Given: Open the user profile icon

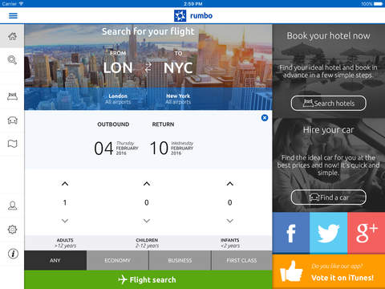Looking at the screenshot, I should click(12, 206).
